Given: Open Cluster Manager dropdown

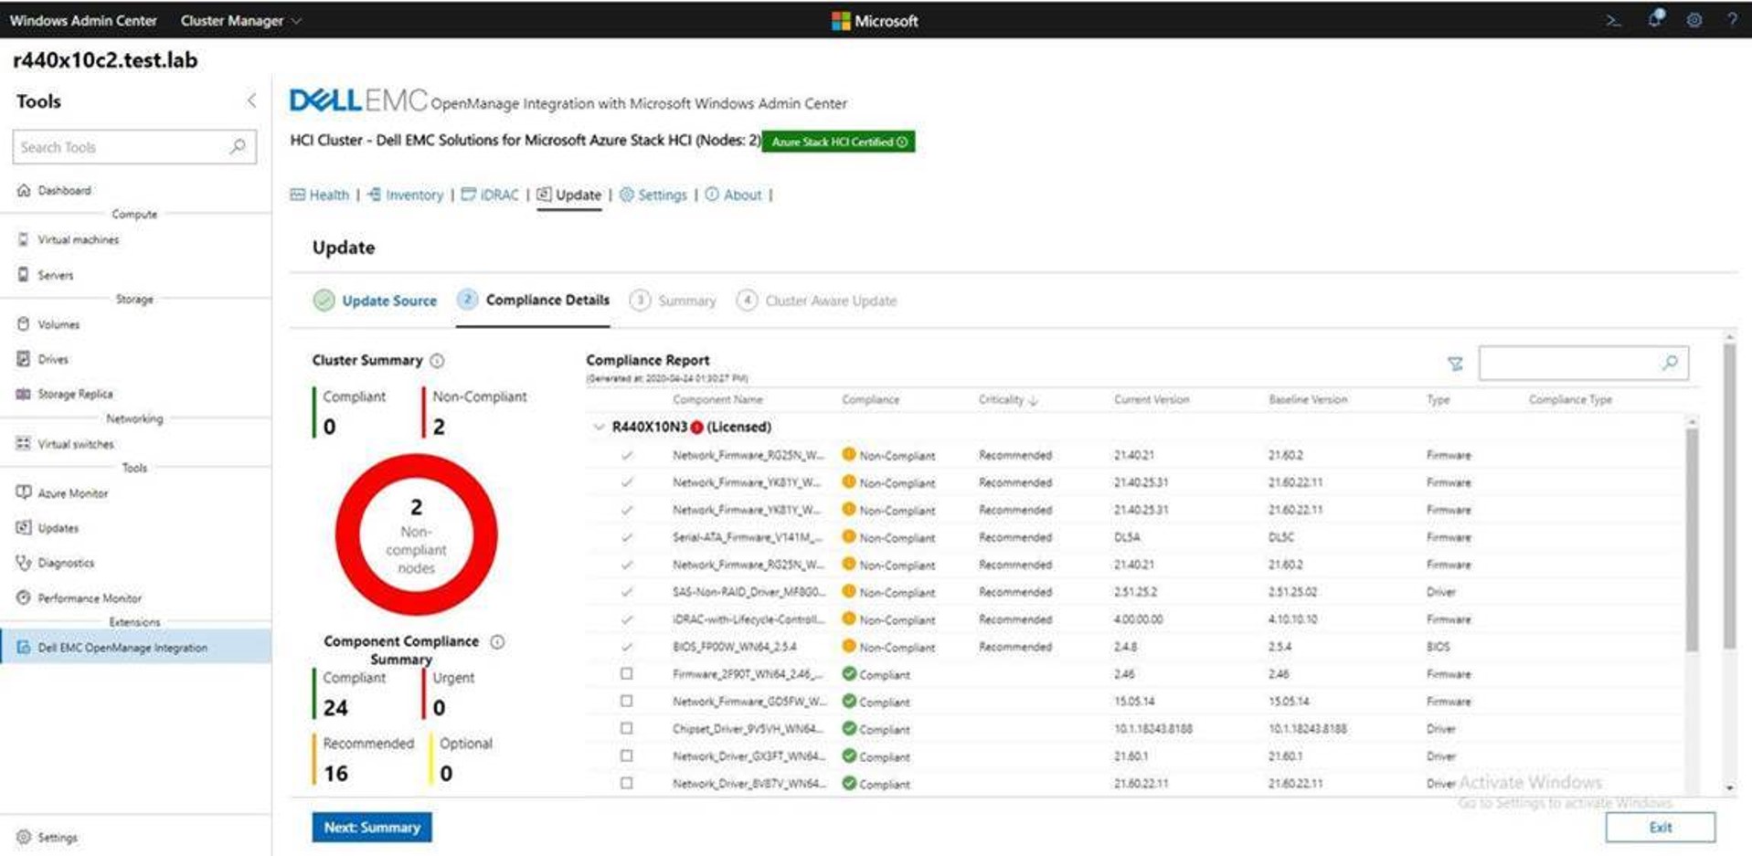Looking at the screenshot, I should [241, 20].
